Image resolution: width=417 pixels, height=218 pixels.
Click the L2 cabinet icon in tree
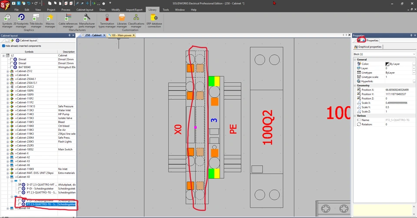8,55
